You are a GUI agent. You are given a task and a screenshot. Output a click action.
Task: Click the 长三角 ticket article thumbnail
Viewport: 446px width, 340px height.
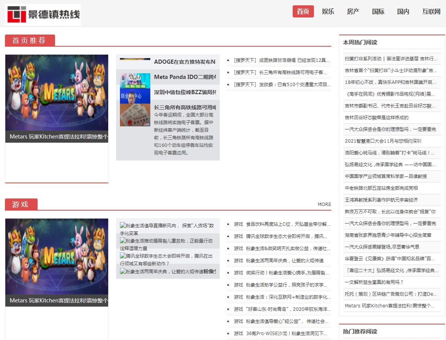coord(135,115)
